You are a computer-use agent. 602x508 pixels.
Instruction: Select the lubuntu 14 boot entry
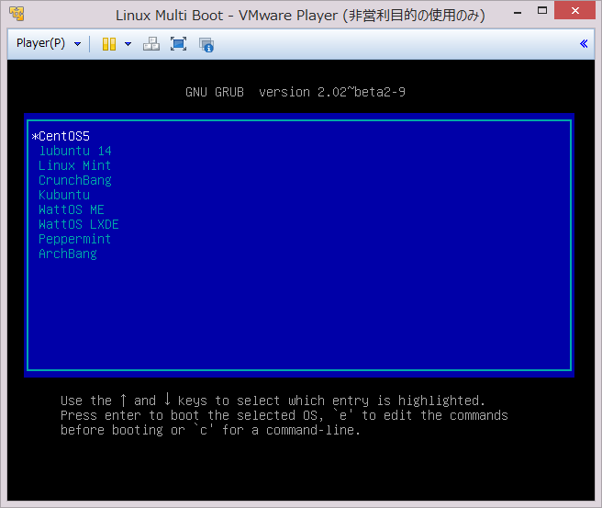(x=75, y=151)
